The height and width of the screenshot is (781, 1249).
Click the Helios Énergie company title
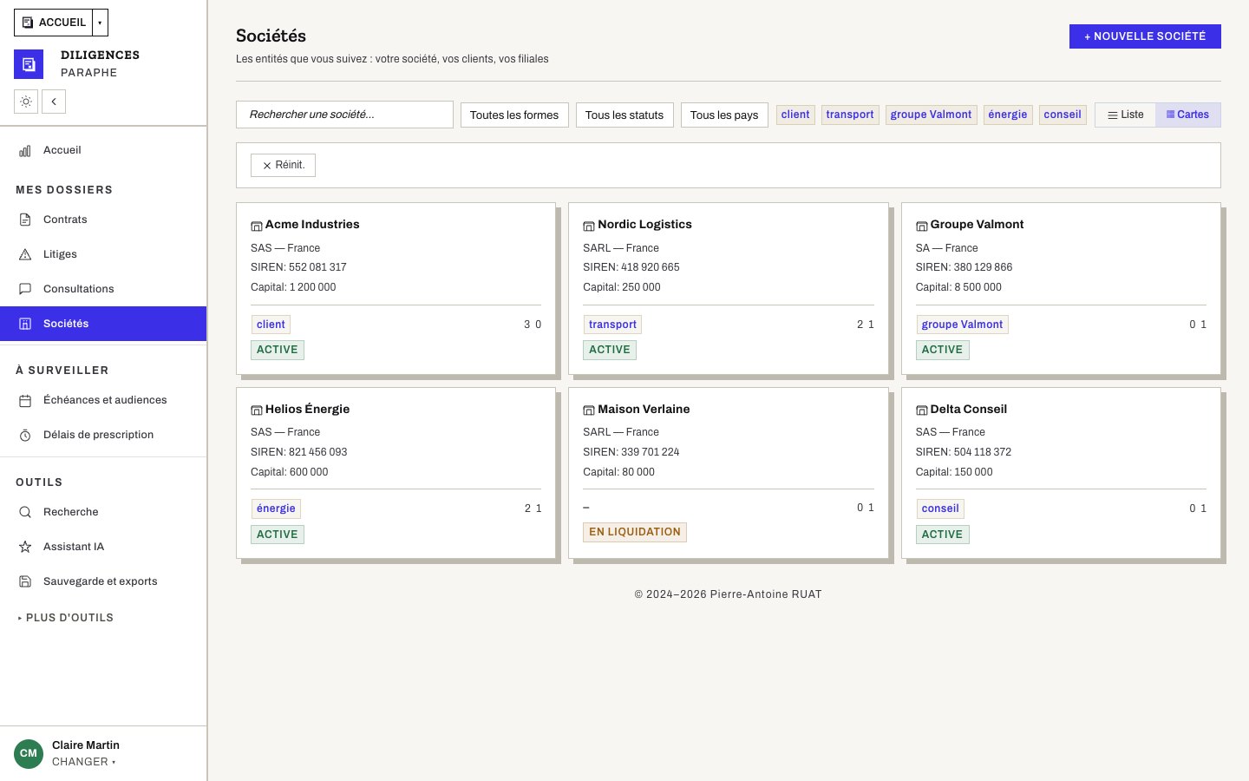[307, 409]
